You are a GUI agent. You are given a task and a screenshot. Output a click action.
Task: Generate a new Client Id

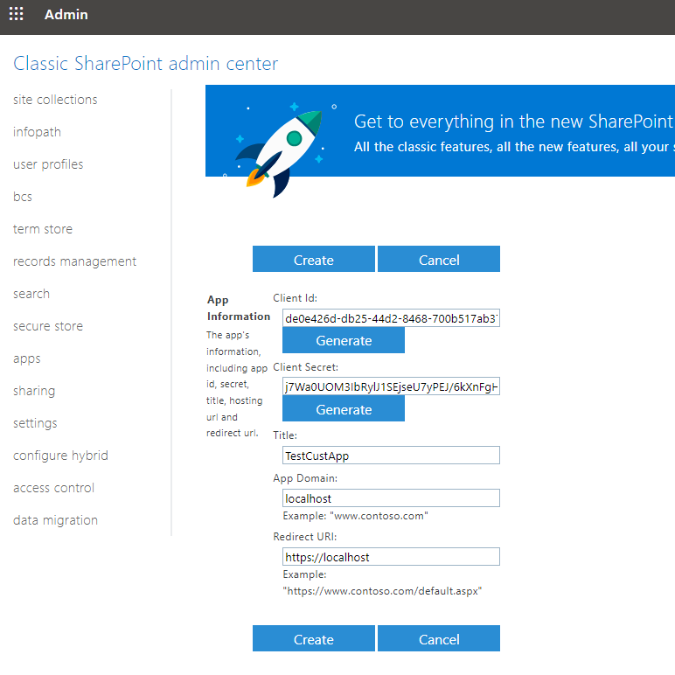[344, 340]
